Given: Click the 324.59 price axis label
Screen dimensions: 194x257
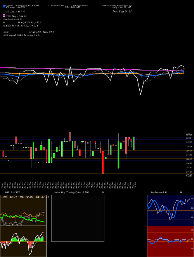Looking at the screenshot, I should point(189,151).
